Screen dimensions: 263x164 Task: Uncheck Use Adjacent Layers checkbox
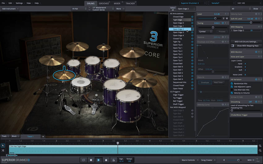point(232,87)
